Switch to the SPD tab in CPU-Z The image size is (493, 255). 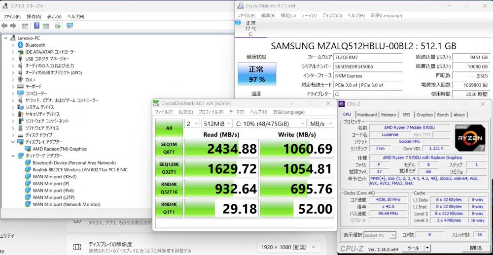406,115
